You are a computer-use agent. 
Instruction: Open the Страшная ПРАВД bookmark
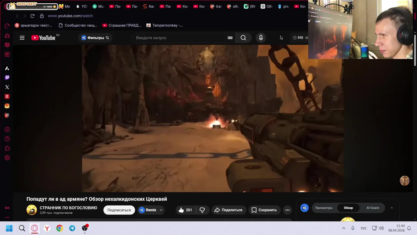(122, 25)
